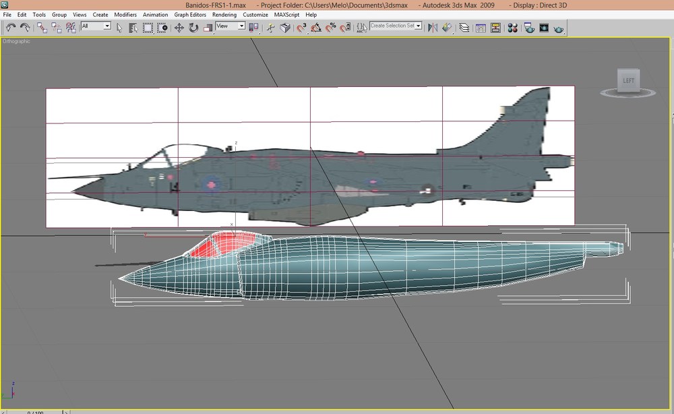Image resolution: width=674 pixels, height=414 pixels.
Task: Click the LEFT face of the ViewCube
Action: (628, 80)
